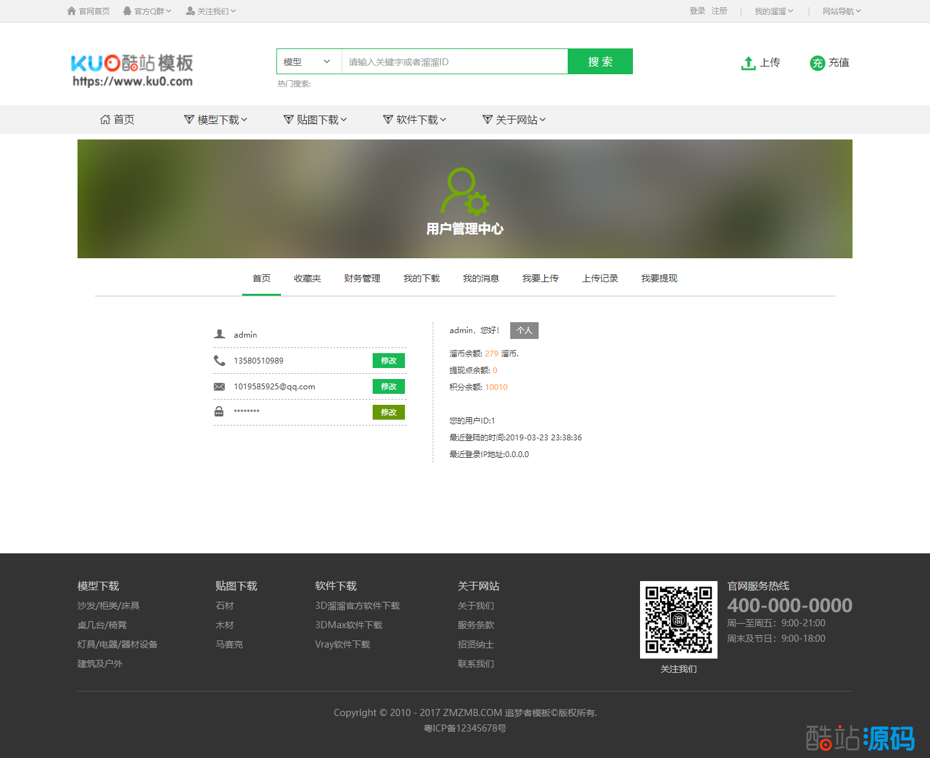The height and width of the screenshot is (758, 930).
Task: Click the envelope icon beside email address
Action: pyautogui.click(x=220, y=387)
